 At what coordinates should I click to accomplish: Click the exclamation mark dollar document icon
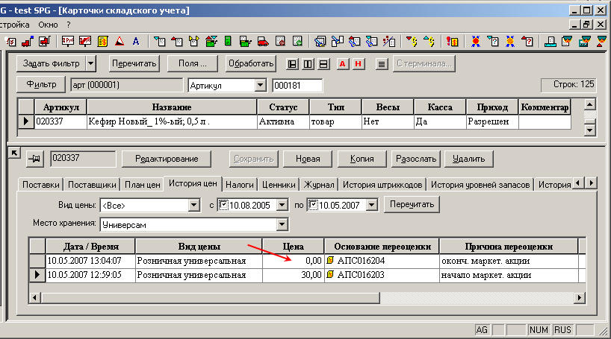click(452, 41)
